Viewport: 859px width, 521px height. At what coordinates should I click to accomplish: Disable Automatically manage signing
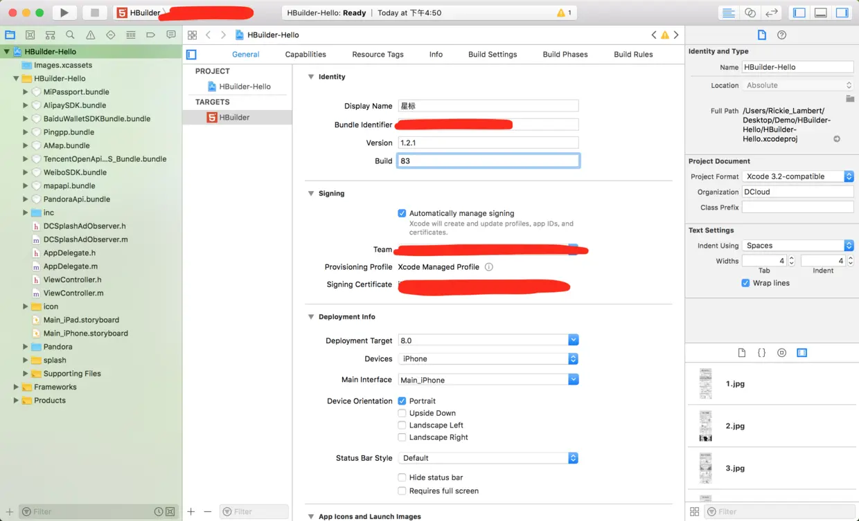tap(402, 213)
